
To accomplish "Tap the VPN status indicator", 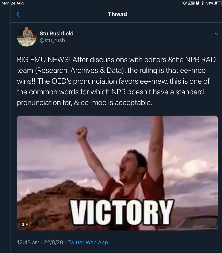I will tap(191, 3).
